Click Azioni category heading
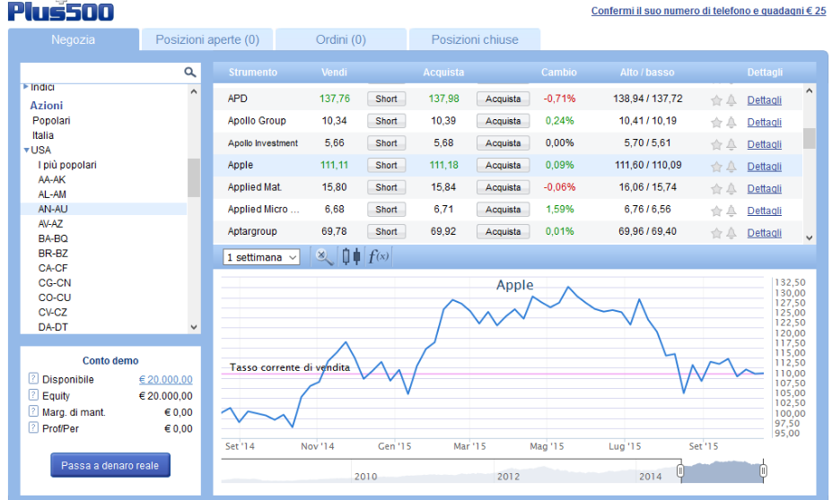This screenshot has height=500, width=832. click(46, 106)
